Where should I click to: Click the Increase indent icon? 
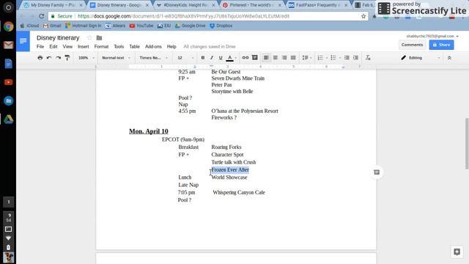pyautogui.click(x=355, y=57)
